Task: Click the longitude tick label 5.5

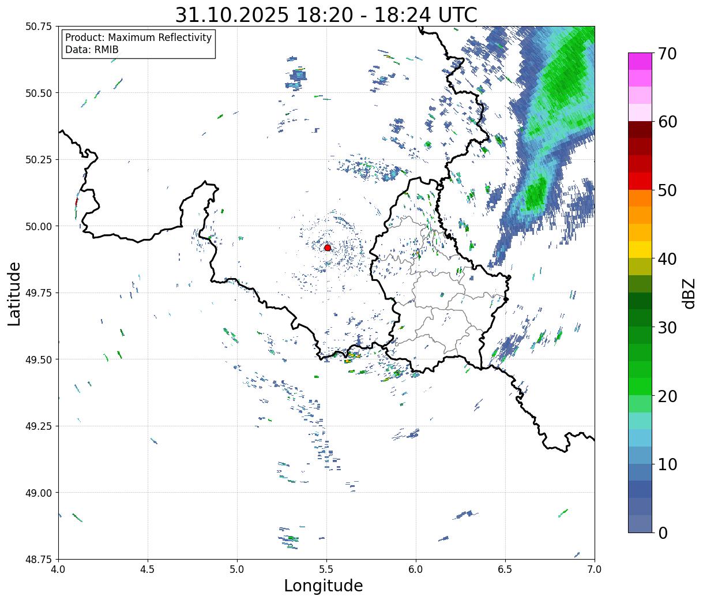Action: (326, 569)
